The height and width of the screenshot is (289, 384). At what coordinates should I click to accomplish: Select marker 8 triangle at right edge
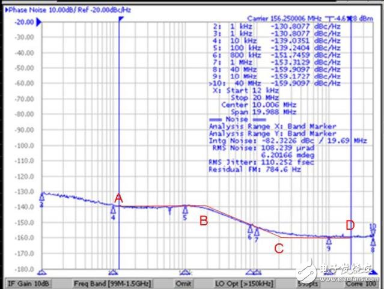tap(373, 242)
